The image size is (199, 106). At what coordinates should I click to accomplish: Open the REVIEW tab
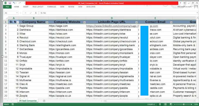coord(71,7)
